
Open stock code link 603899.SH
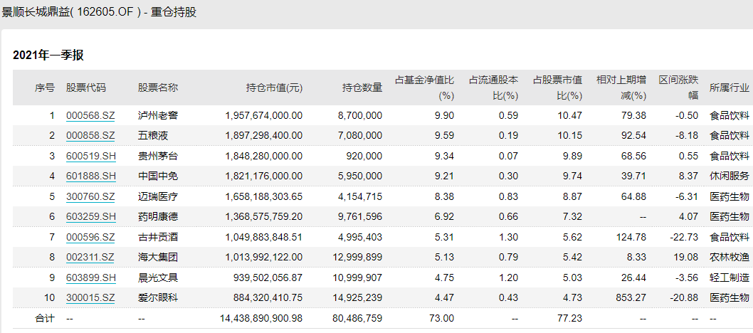[x=91, y=277]
